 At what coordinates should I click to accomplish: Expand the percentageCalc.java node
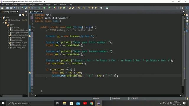point(8,42)
